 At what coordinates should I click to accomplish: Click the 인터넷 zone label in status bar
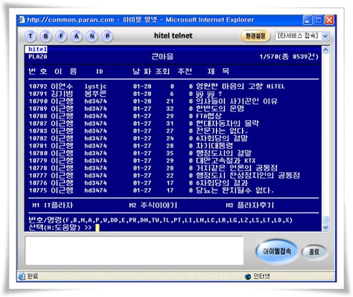coord(262,276)
